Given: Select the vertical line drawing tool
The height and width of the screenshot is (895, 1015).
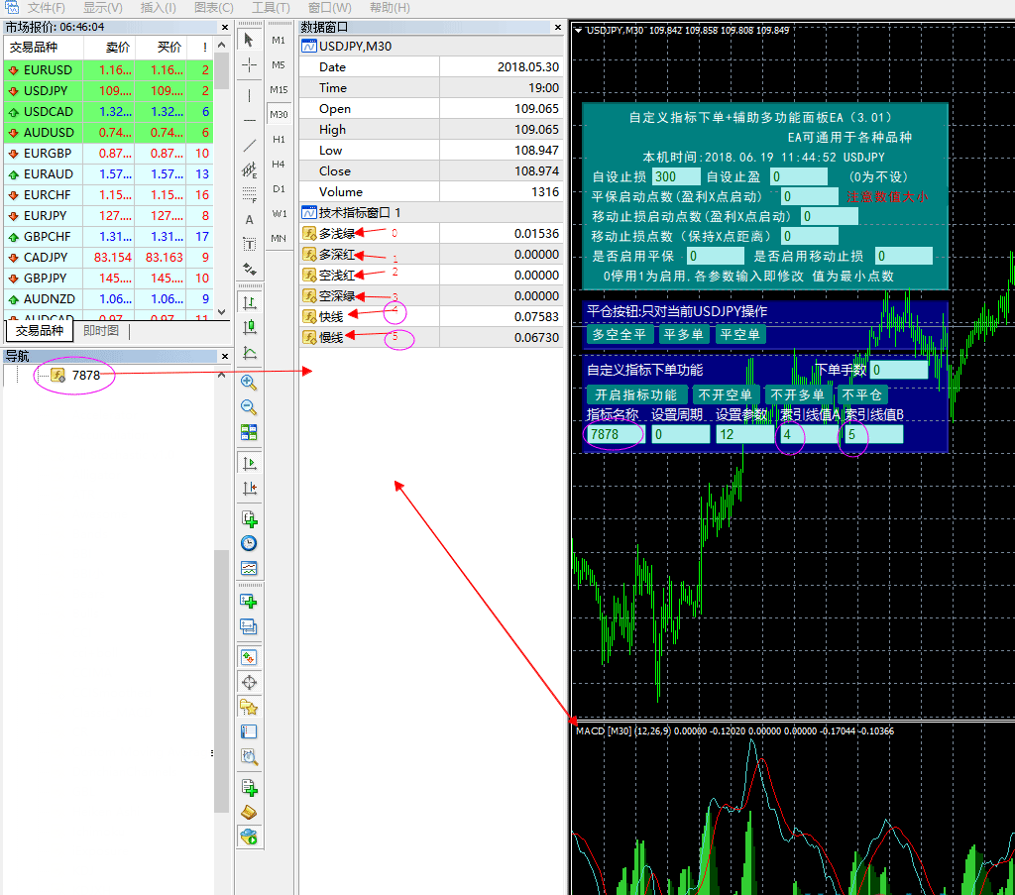Looking at the screenshot, I should point(249,95).
